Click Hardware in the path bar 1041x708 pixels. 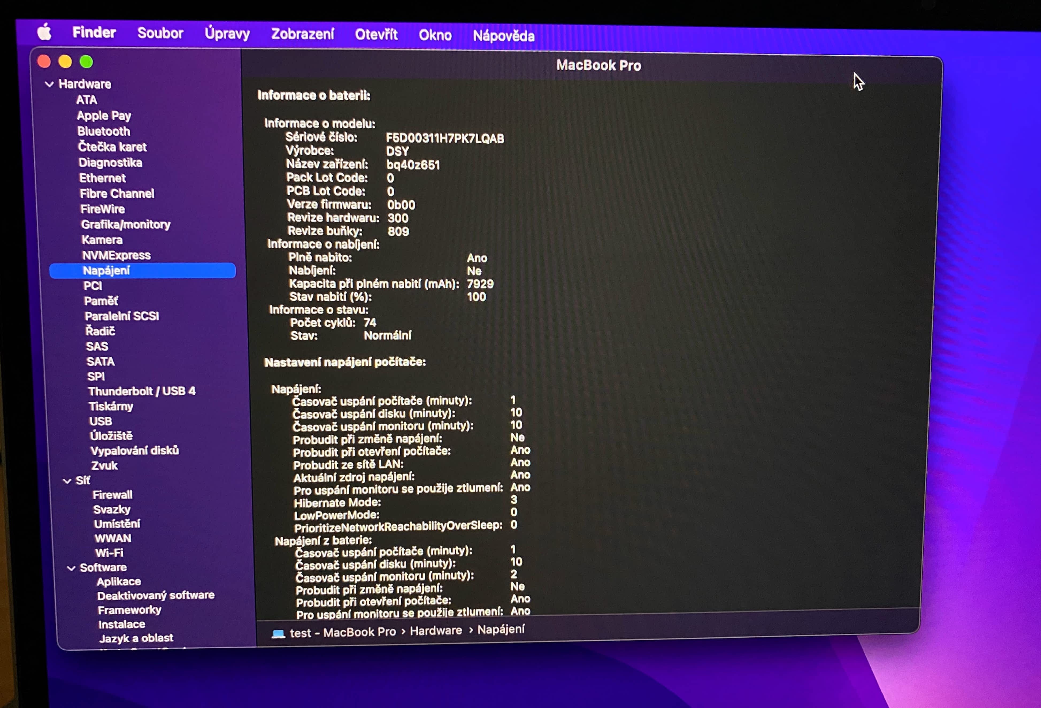click(435, 630)
